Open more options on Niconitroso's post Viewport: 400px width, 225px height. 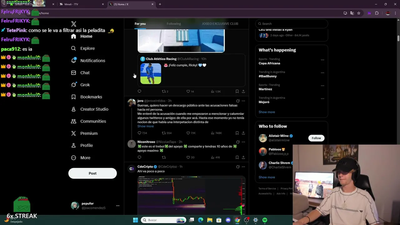coord(243,142)
